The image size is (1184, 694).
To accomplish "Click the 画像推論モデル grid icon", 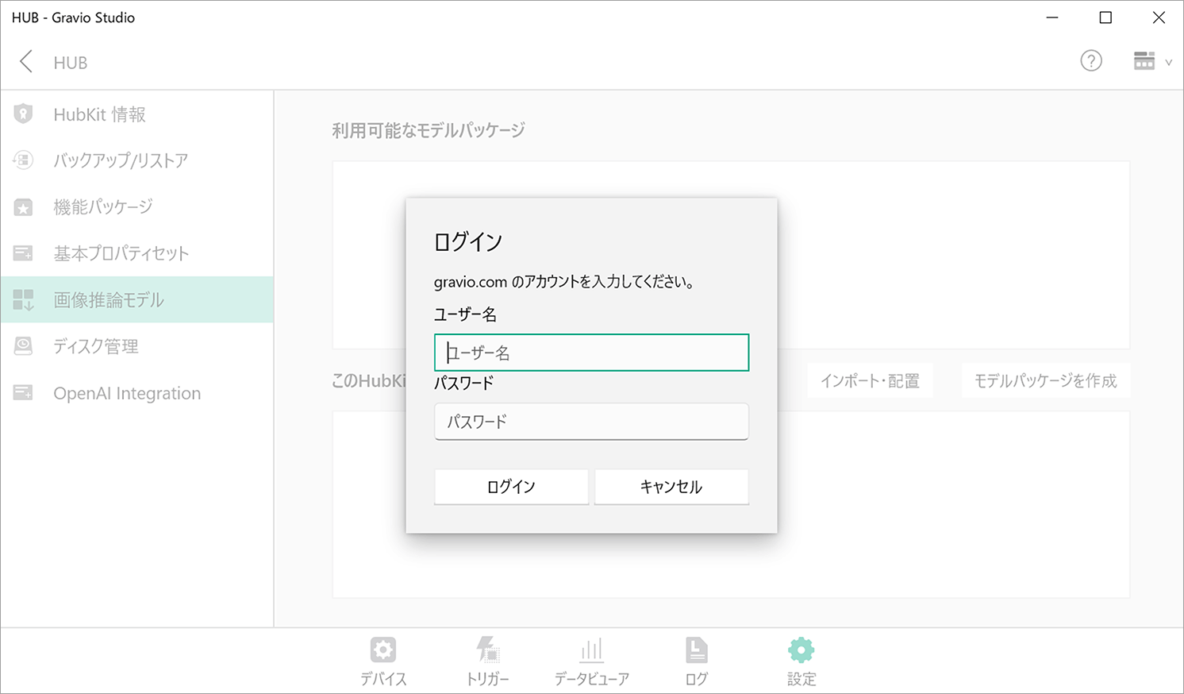I will click(23, 299).
